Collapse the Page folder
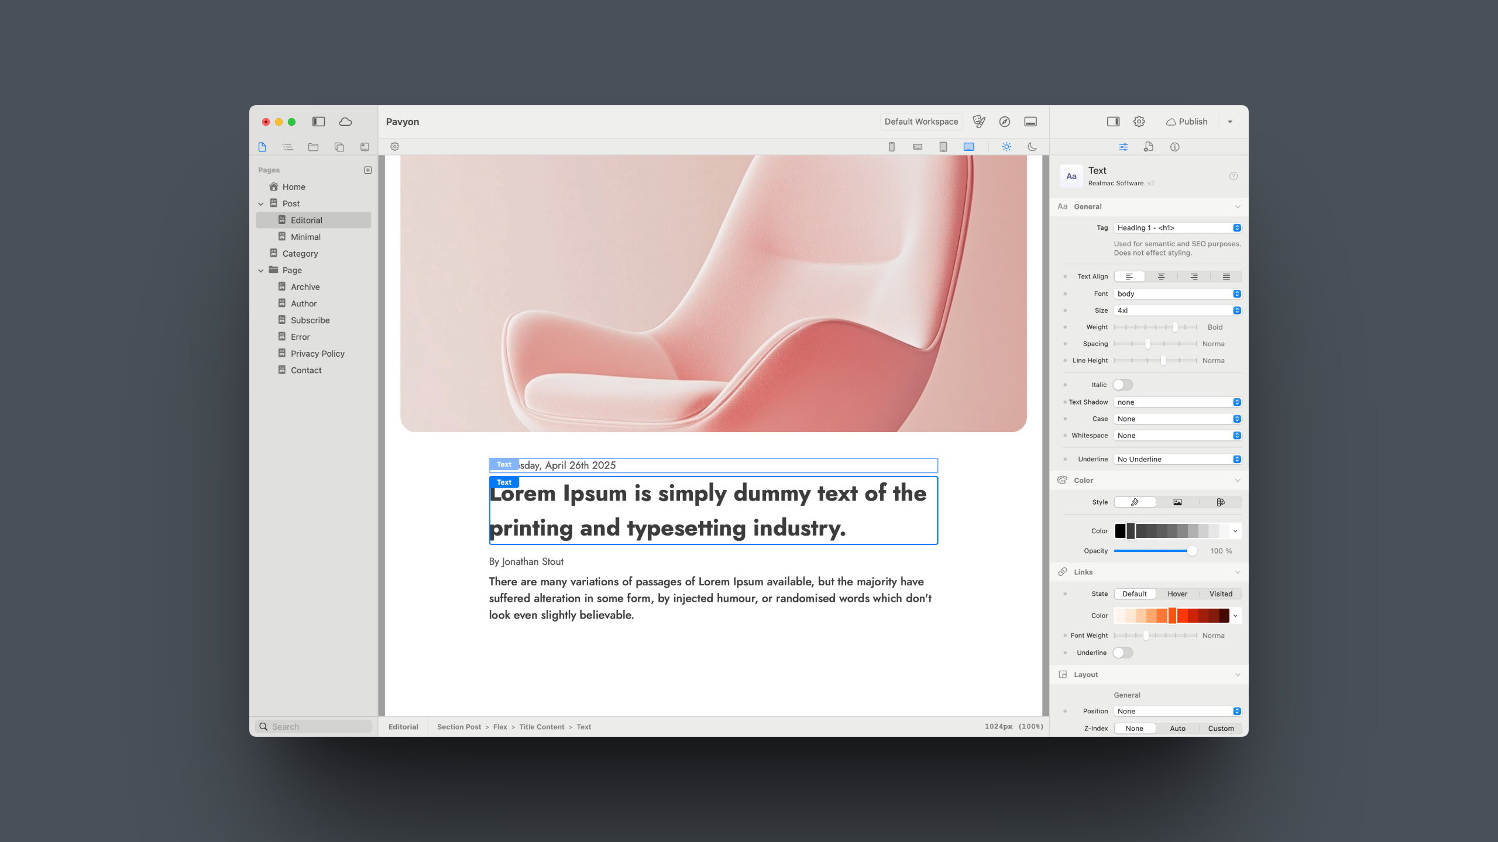The width and height of the screenshot is (1498, 842). (x=261, y=271)
